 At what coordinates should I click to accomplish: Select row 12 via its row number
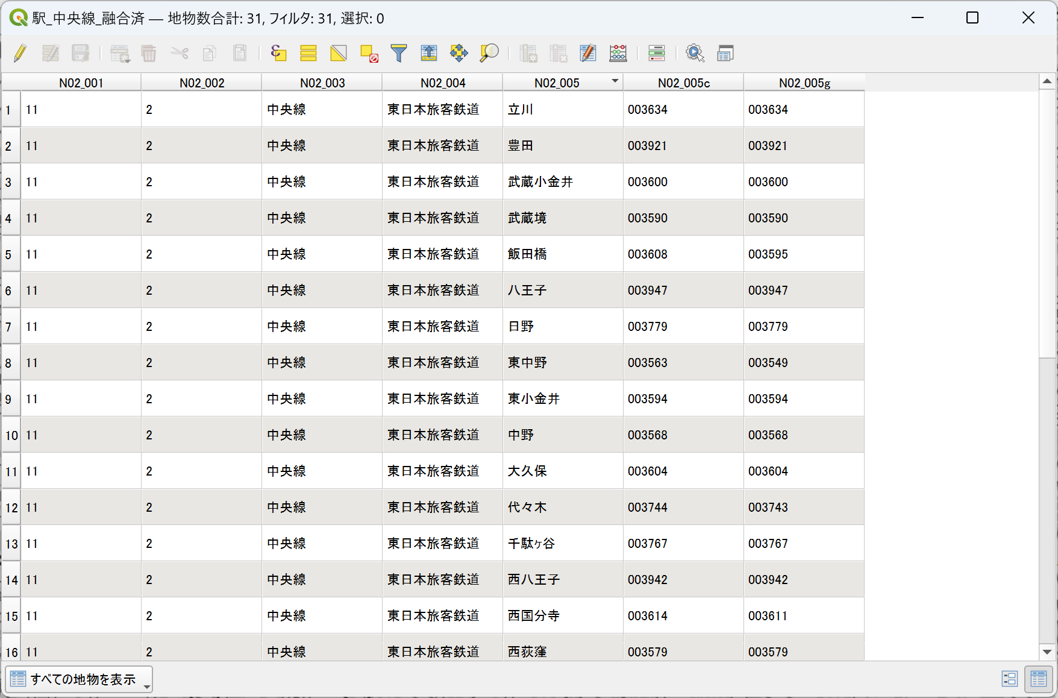coord(11,508)
